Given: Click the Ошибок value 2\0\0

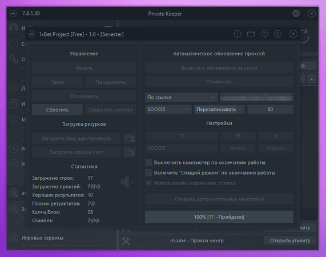Looking at the screenshot, I should pos(94,220).
